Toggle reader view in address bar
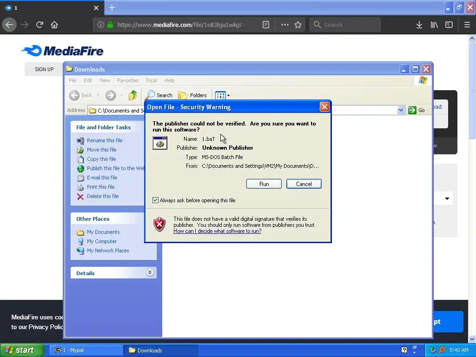476x357 pixels. click(x=265, y=25)
